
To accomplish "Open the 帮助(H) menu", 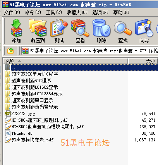I will (x=121, y=12).
